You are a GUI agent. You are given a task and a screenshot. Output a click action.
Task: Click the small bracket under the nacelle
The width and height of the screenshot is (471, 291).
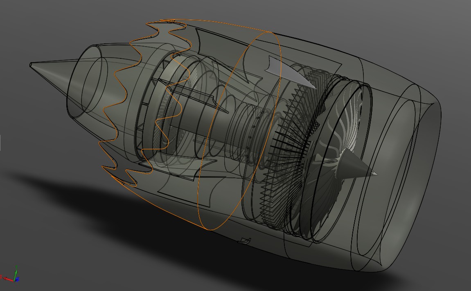point(244,241)
